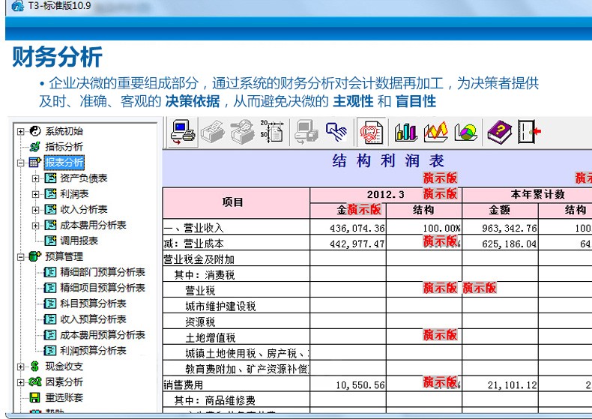Click the yin-yang icon beside 系统初始
This screenshot has height=419, width=592.
[x=34, y=131]
